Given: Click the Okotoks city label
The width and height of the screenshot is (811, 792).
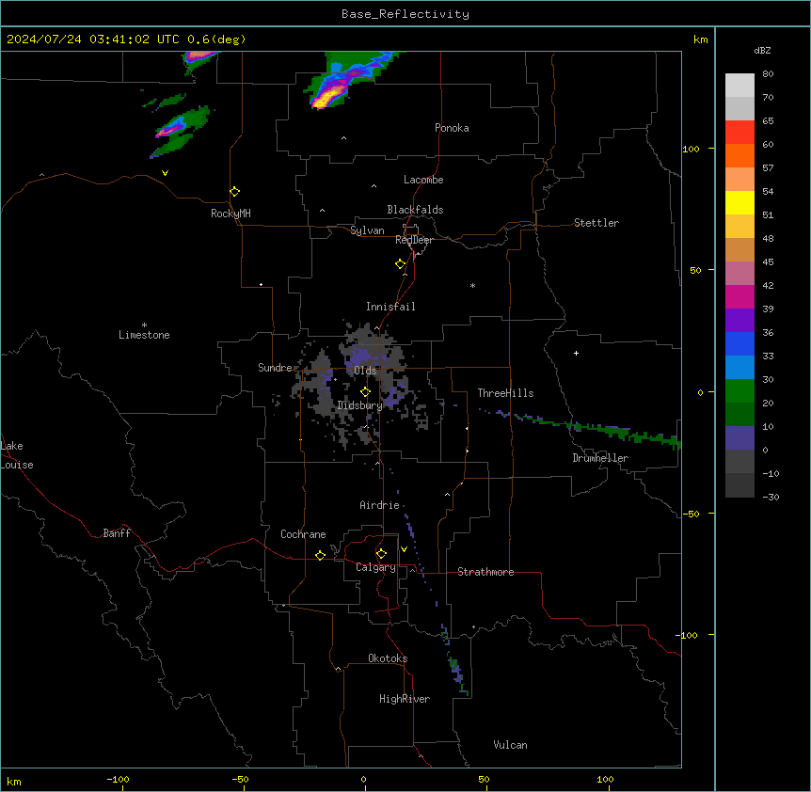Looking at the screenshot, I should click(x=388, y=658).
